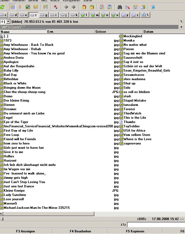Click the green refresh arrows icon
Screen dimensions: 185x234
pyautogui.click(x=2, y=7)
